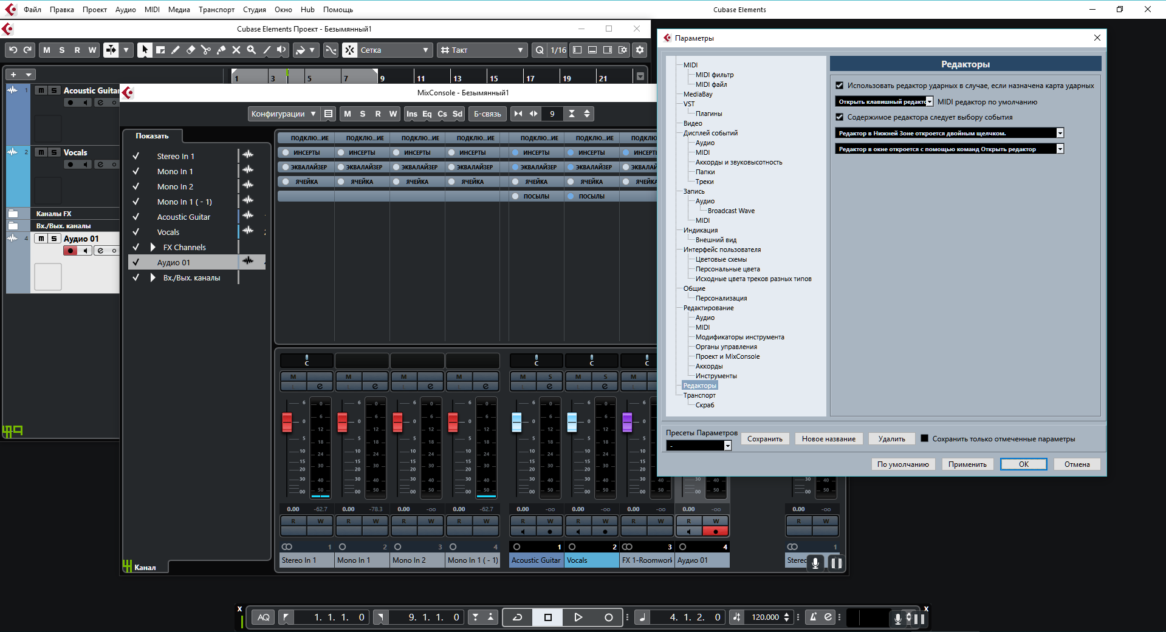Enable record on Аудио 01 track
Image resolution: width=1166 pixels, height=632 pixels.
click(x=70, y=251)
